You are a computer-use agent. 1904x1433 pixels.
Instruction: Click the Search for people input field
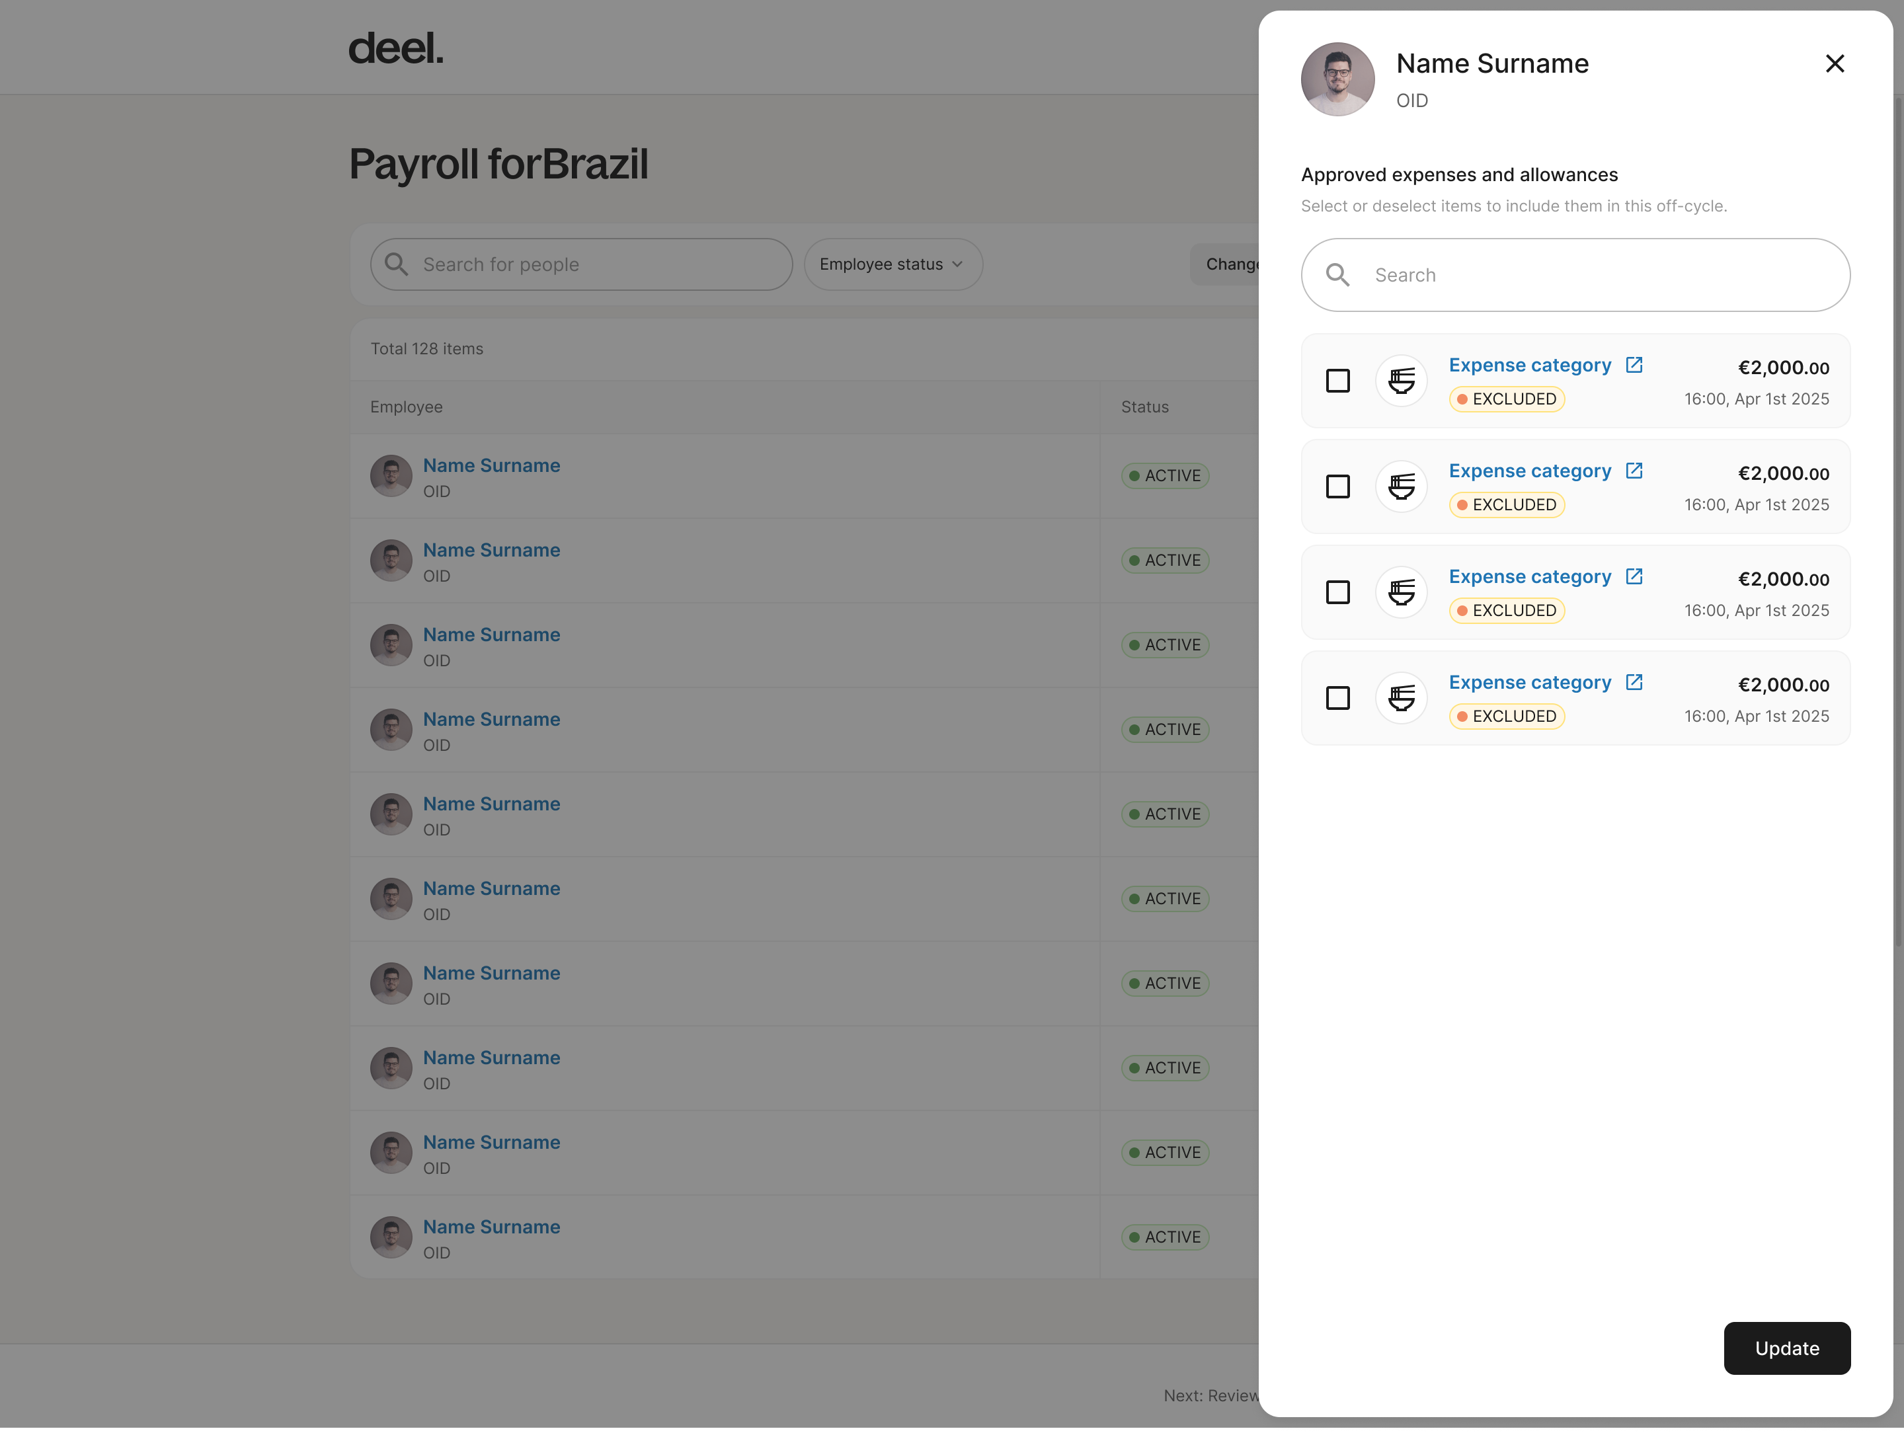tap(580, 264)
